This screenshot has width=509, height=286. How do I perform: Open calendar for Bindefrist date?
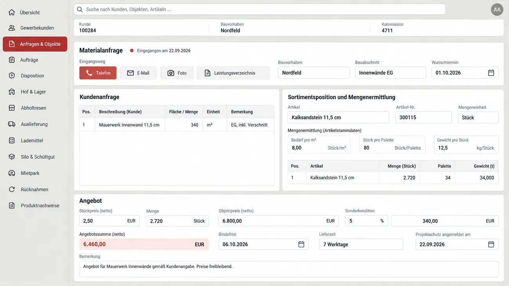click(301, 244)
